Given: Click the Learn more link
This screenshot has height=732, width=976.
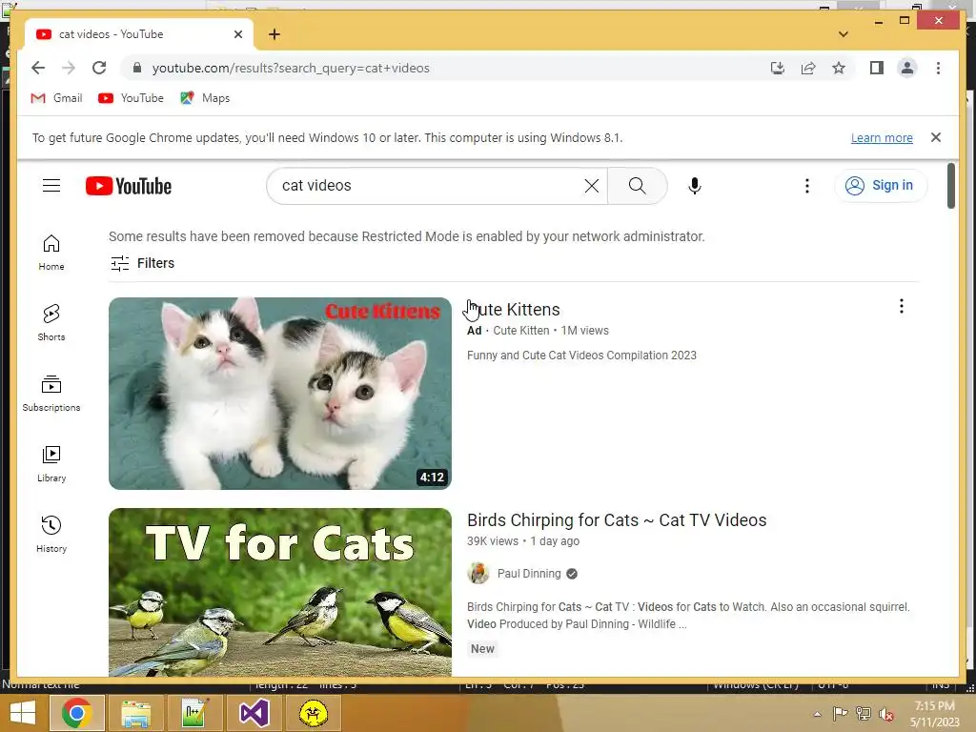Looking at the screenshot, I should (x=882, y=137).
